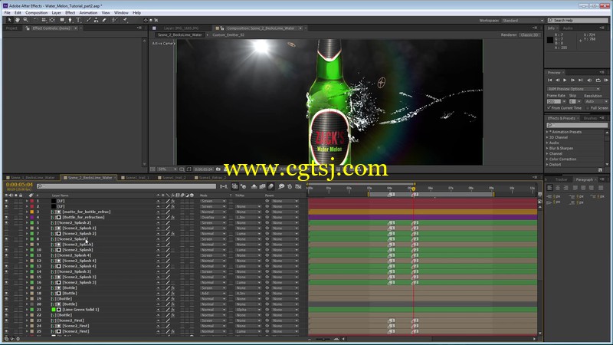Open the Effect menu
This screenshot has width=613, height=345.
pos(70,13)
